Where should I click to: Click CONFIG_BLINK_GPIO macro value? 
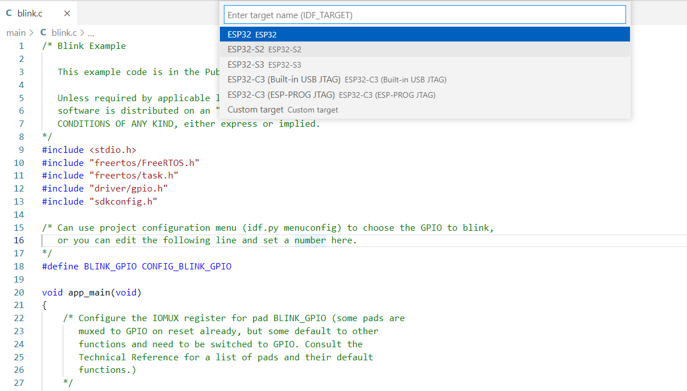coord(187,267)
